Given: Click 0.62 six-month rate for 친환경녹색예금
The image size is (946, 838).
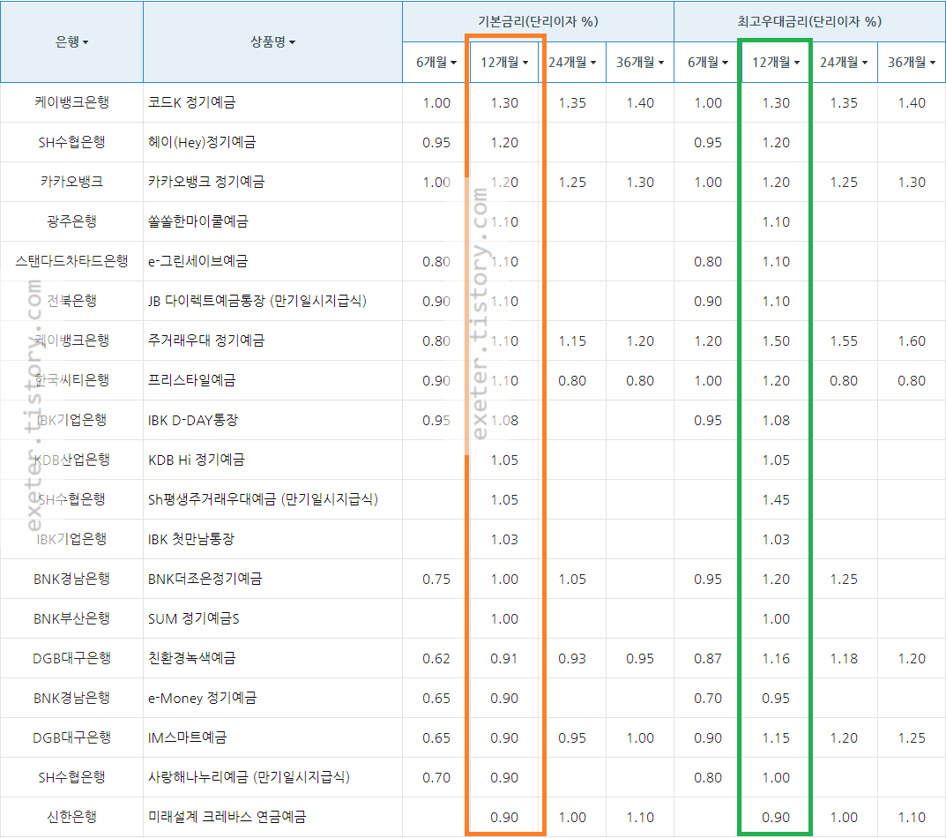Looking at the screenshot, I should point(436,659).
